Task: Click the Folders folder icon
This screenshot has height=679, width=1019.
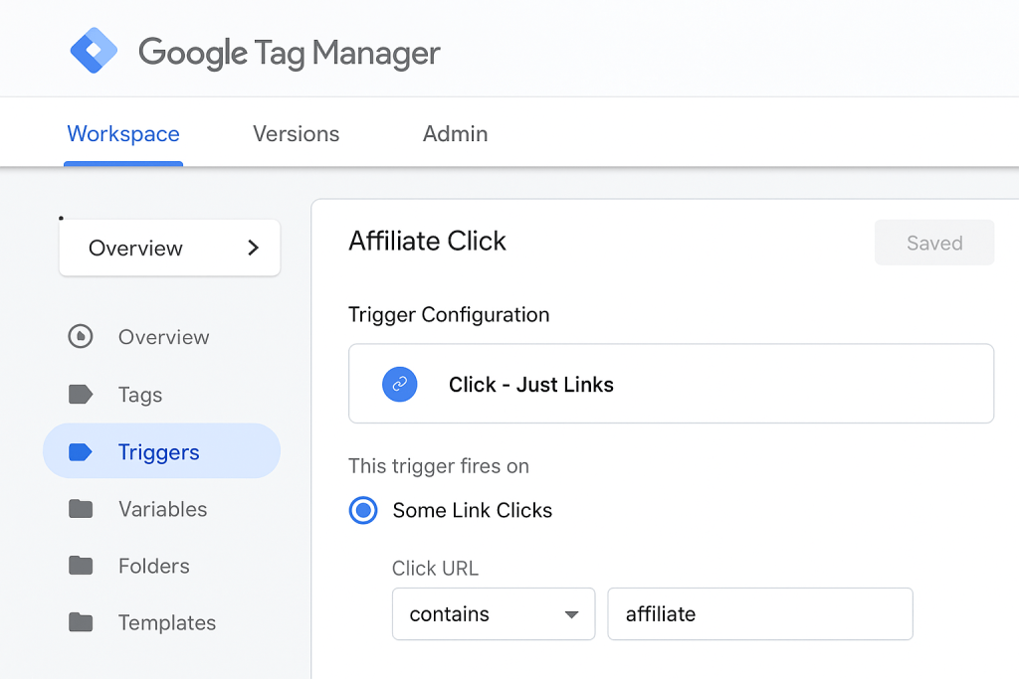Action: [x=81, y=566]
